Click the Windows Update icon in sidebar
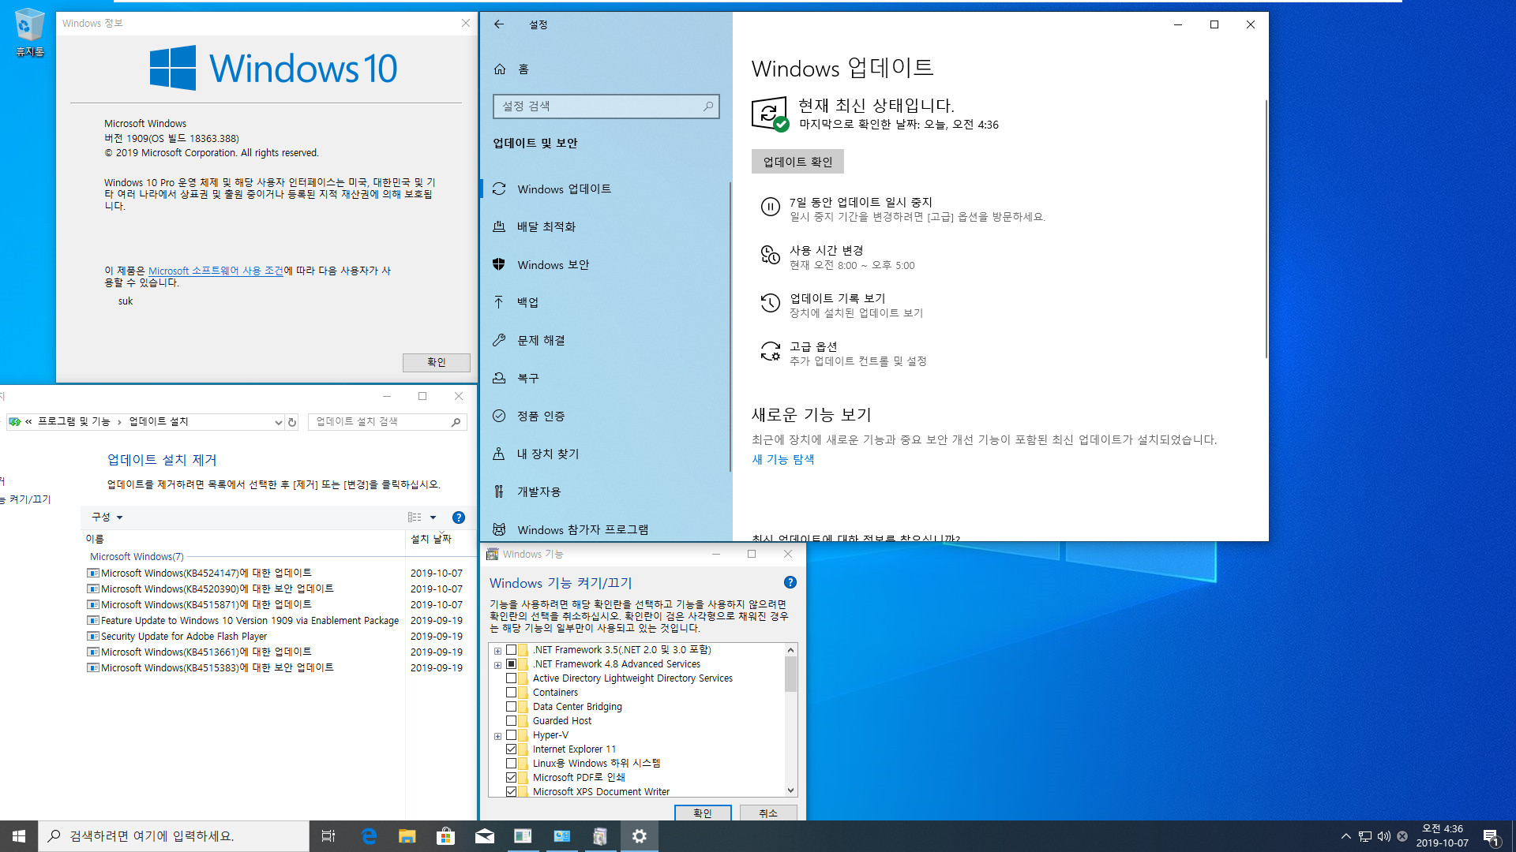Screen dimensions: 1516x852 coord(499,189)
